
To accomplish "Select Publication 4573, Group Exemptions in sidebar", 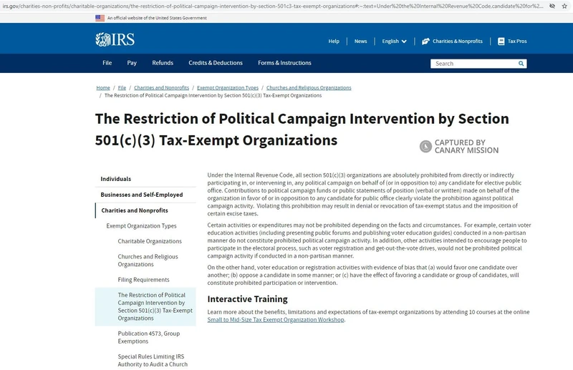I will tap(149, 337).
